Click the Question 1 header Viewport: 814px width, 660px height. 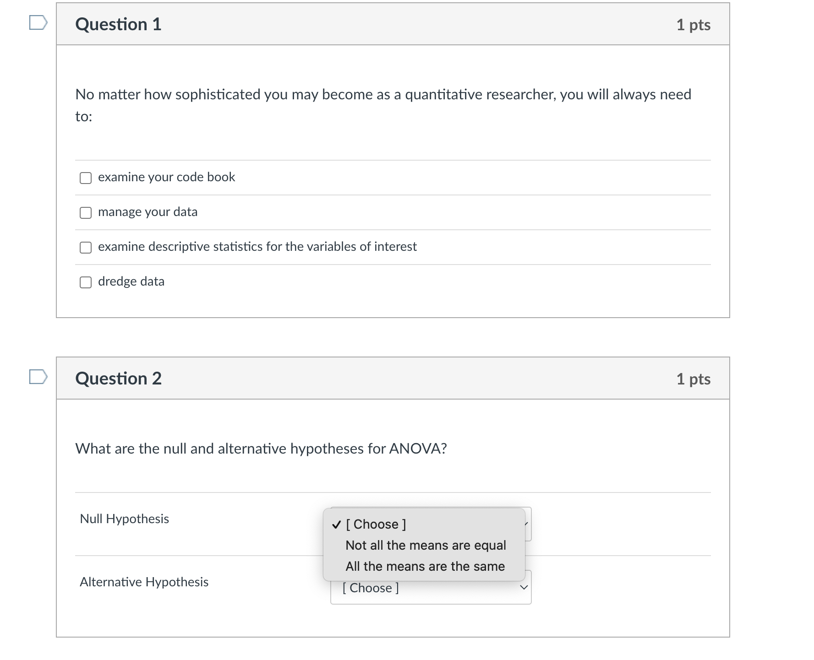tap(119, 25)
